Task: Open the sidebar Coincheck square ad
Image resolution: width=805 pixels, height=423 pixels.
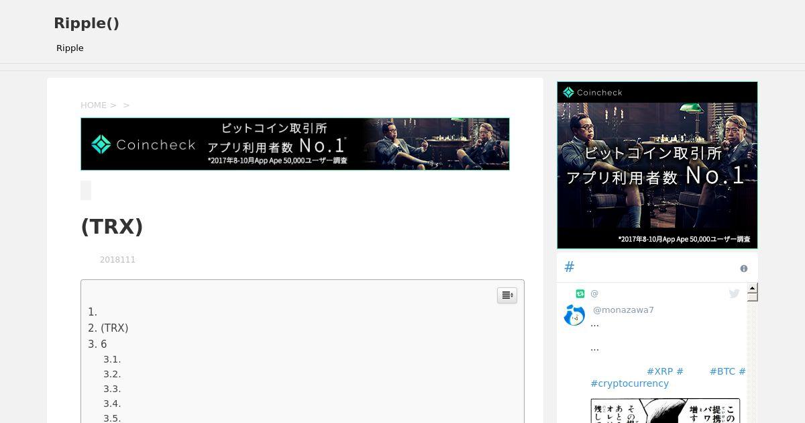Action: pos(657,165)
